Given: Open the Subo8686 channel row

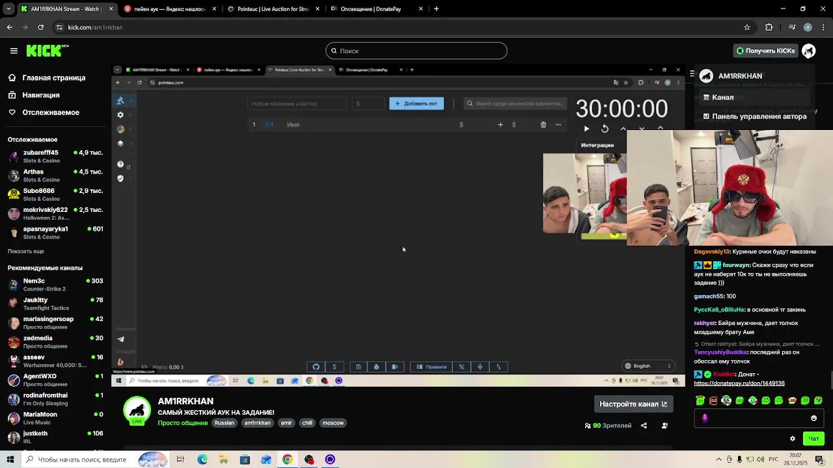Looking at the screenshot, I should point(55,194).
